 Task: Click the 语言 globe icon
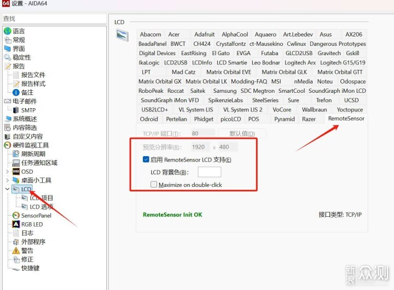(8, 31)
